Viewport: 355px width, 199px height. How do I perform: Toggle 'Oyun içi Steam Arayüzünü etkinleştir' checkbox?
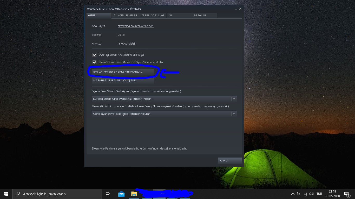pos(95,55)
